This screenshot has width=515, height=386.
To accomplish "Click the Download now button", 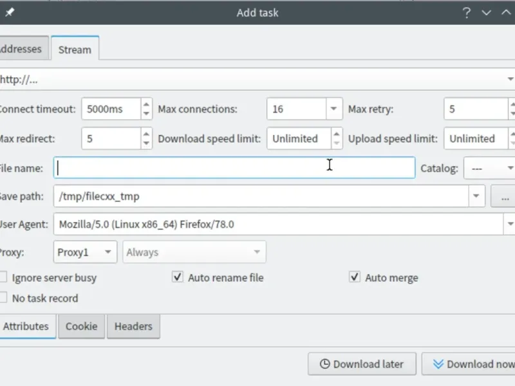I will click(x=470, y=364).
